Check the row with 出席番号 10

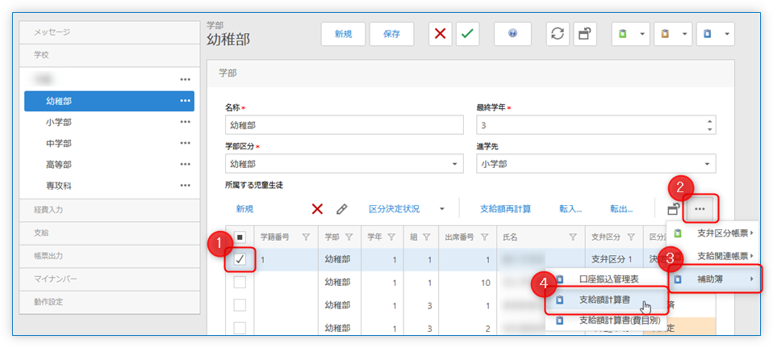click(240, 283)
